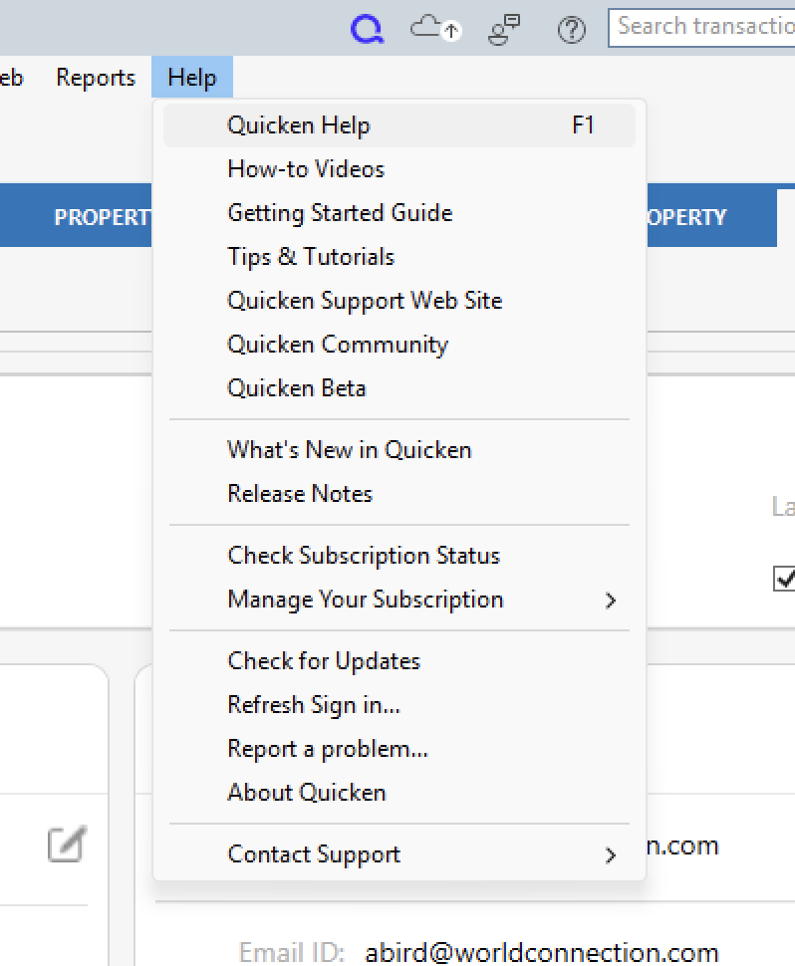Select Getting Started Guide
Screen dimensions: 795x966
click(x=340, y=212)
